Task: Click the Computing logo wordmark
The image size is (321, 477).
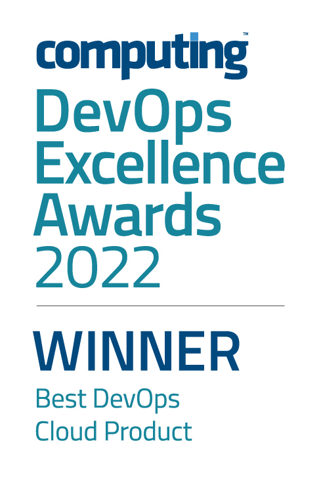Action: pyautogui.click(x=142, y=55)
